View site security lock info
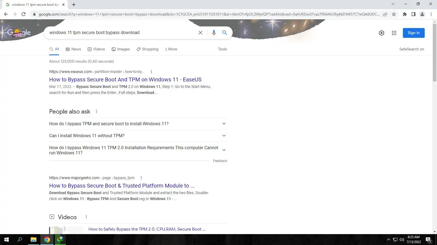The image size is (437, 245). coord(34,14)
